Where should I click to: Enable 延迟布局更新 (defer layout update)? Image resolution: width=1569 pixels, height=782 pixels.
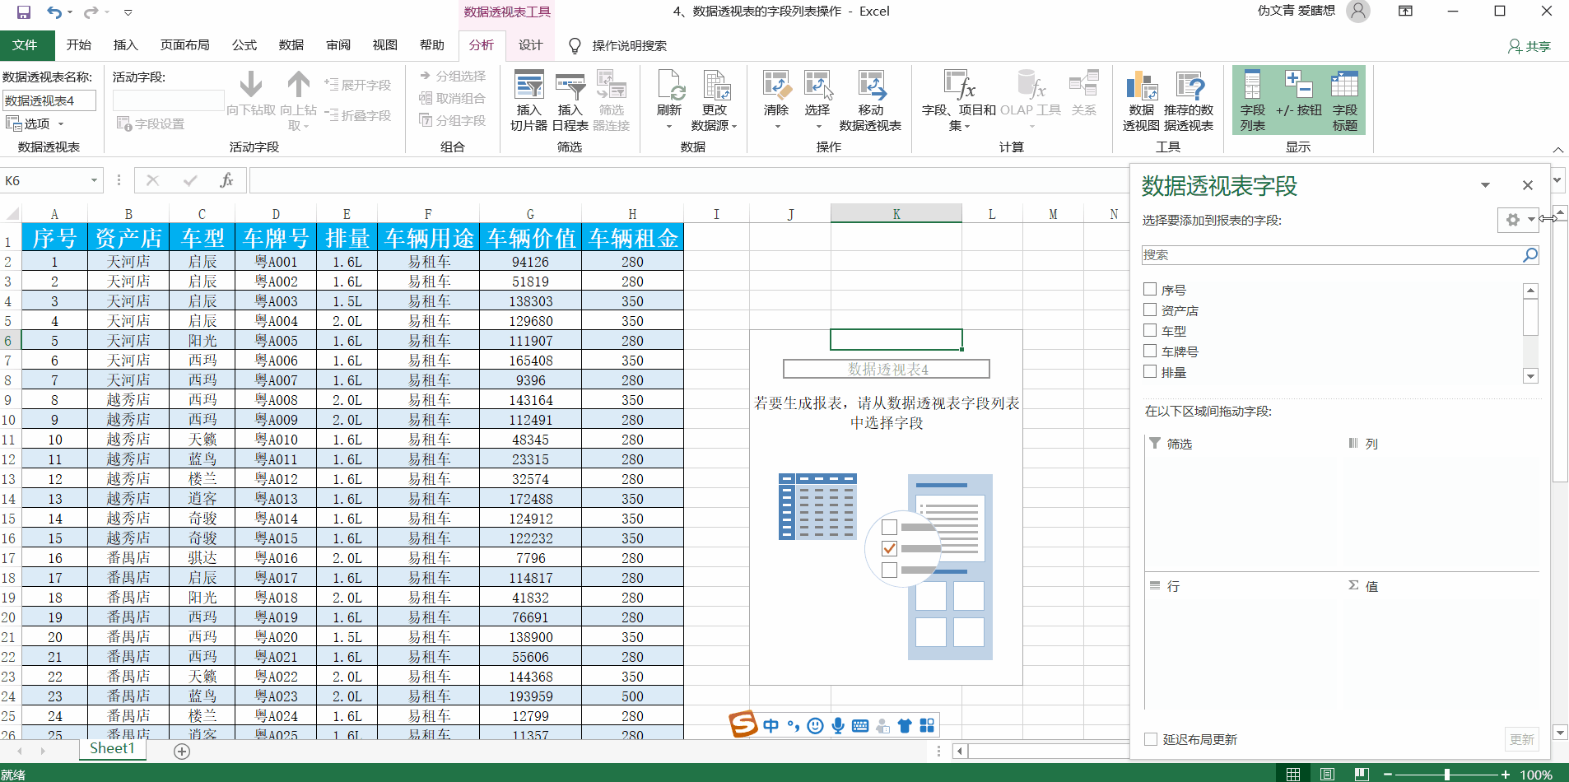point(1151,739)
